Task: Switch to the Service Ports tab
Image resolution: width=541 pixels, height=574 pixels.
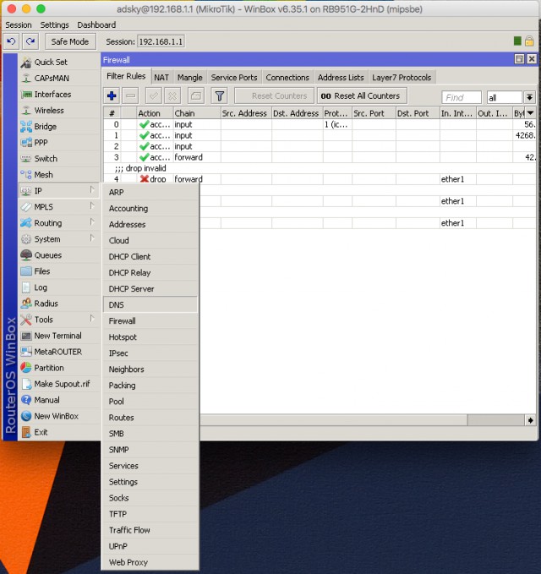Action: 234,78
